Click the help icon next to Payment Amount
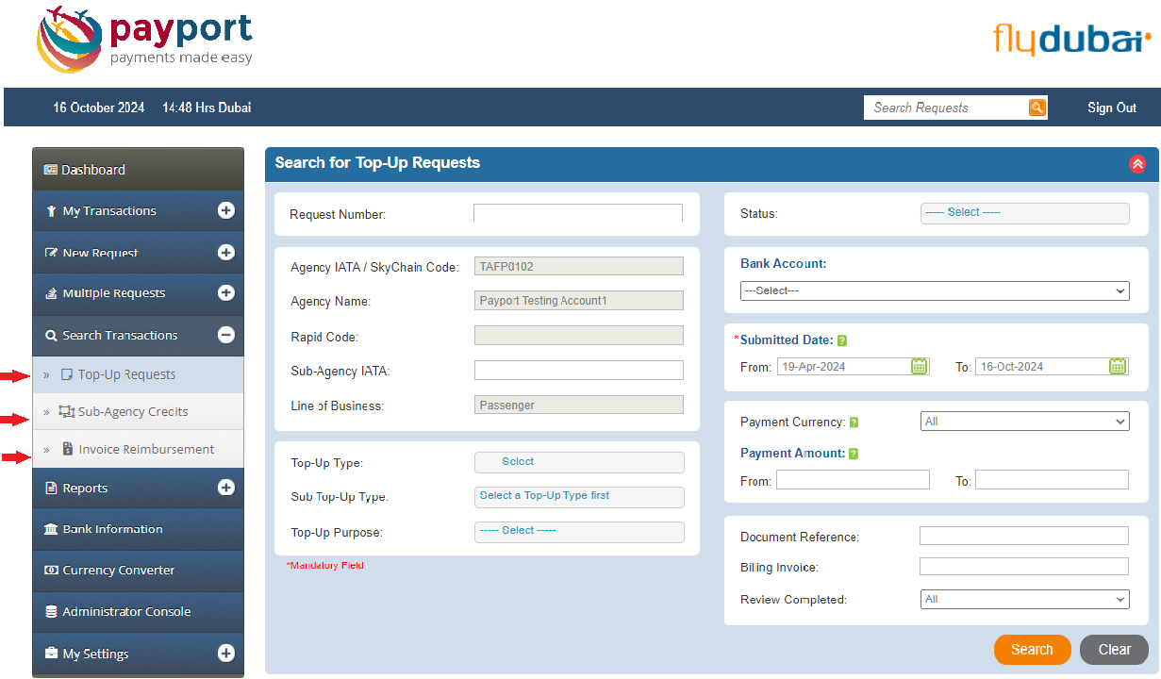The image size is (1161, 679). (x=854, y=454)
